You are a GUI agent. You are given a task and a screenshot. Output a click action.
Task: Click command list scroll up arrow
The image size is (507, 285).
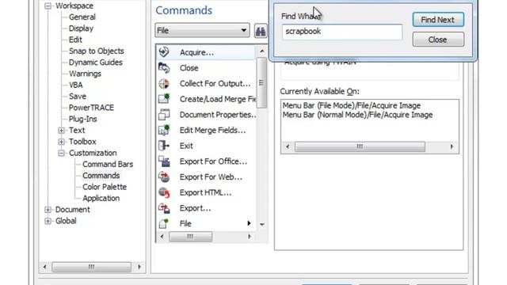[262, 51]
